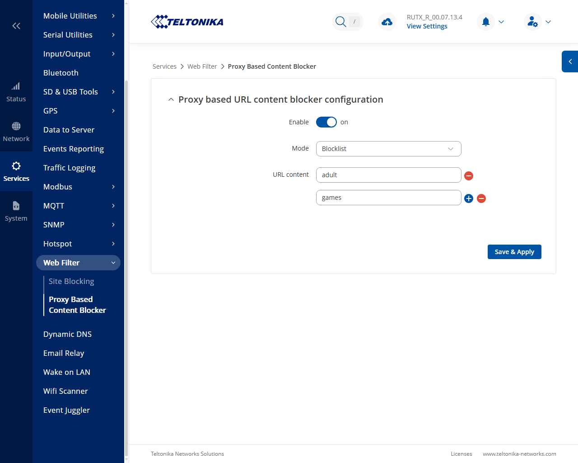Expand the Input/Output submenu
This screenshot has height=463, width=578.
point(79,54)
